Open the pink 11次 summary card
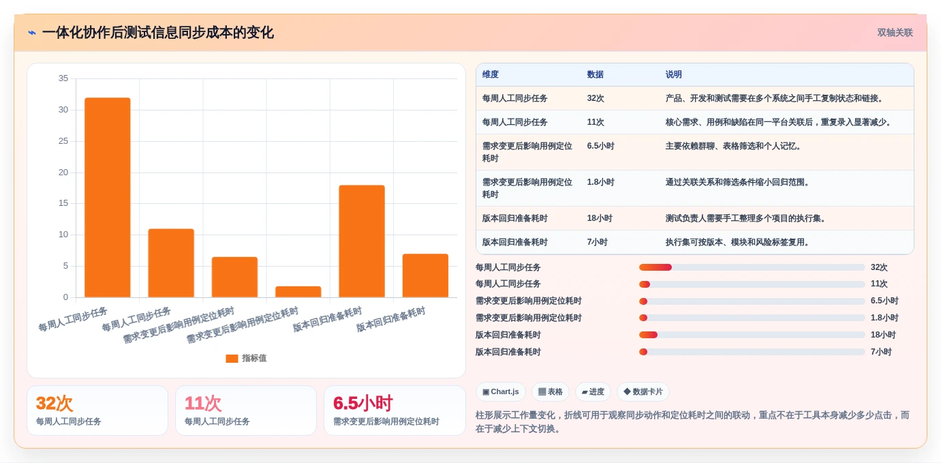The image size is (941, 463). (x=246, y=410)
